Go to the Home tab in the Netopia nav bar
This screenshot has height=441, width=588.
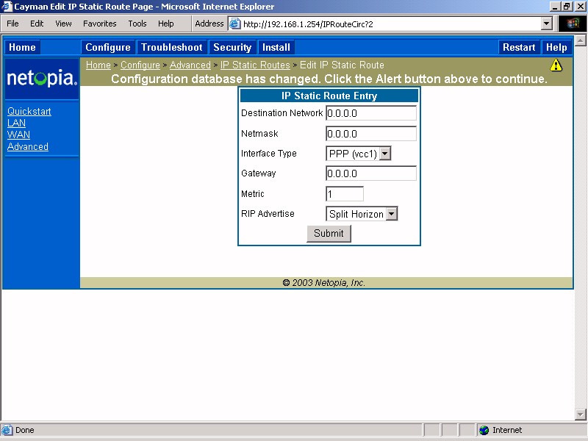pos(22,47)
